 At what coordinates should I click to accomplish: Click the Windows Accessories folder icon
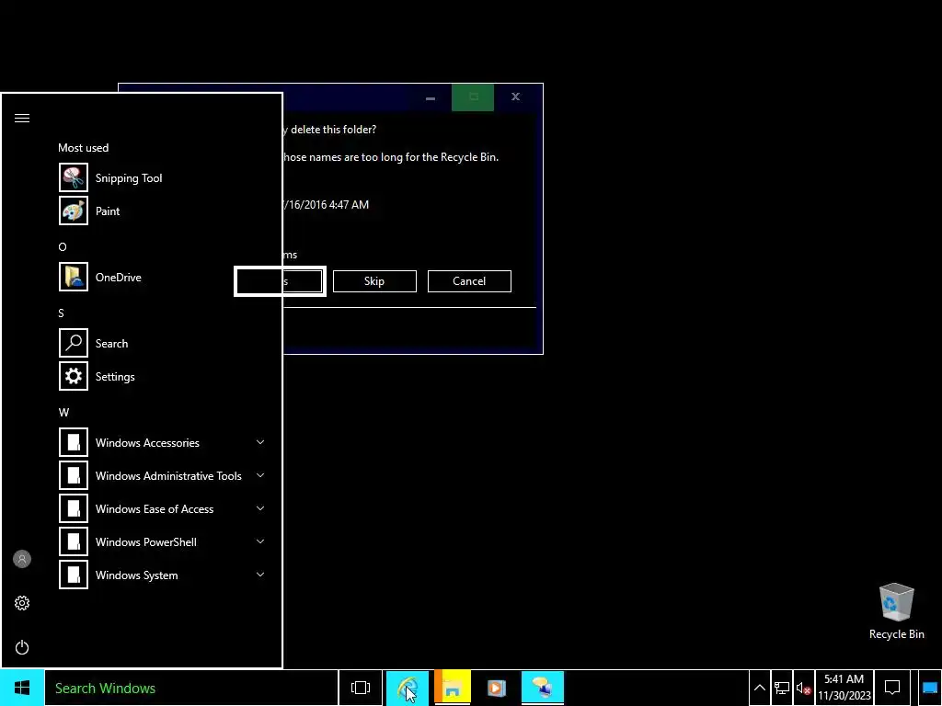click(74, 442)
